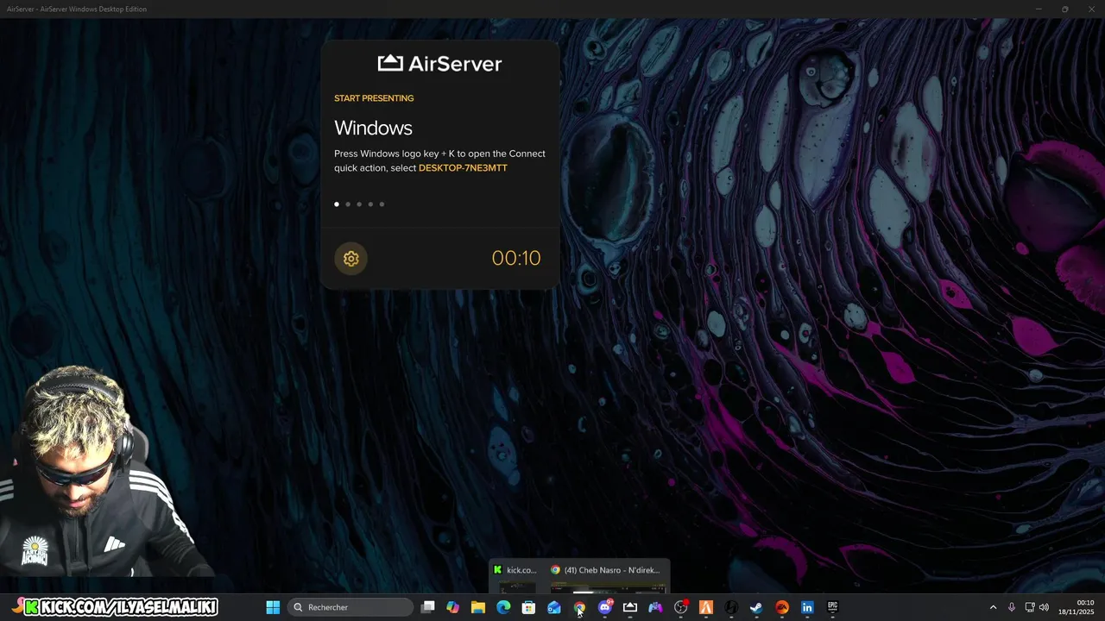This screenshot has height=621, width=1105.
Task: Open the orange A app in taskbar
Action: (x=706, y=607)
